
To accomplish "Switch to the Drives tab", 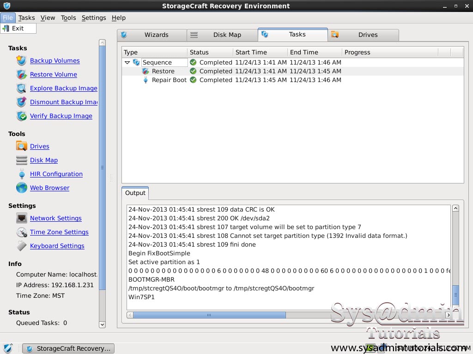I will [363, 35].
